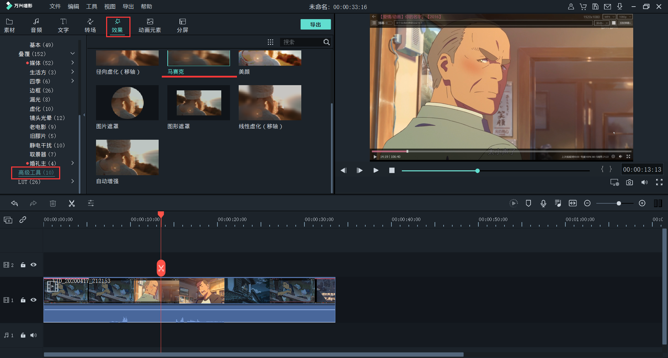Click the delete trash icon in timeline toolbar

pos(53,203)
